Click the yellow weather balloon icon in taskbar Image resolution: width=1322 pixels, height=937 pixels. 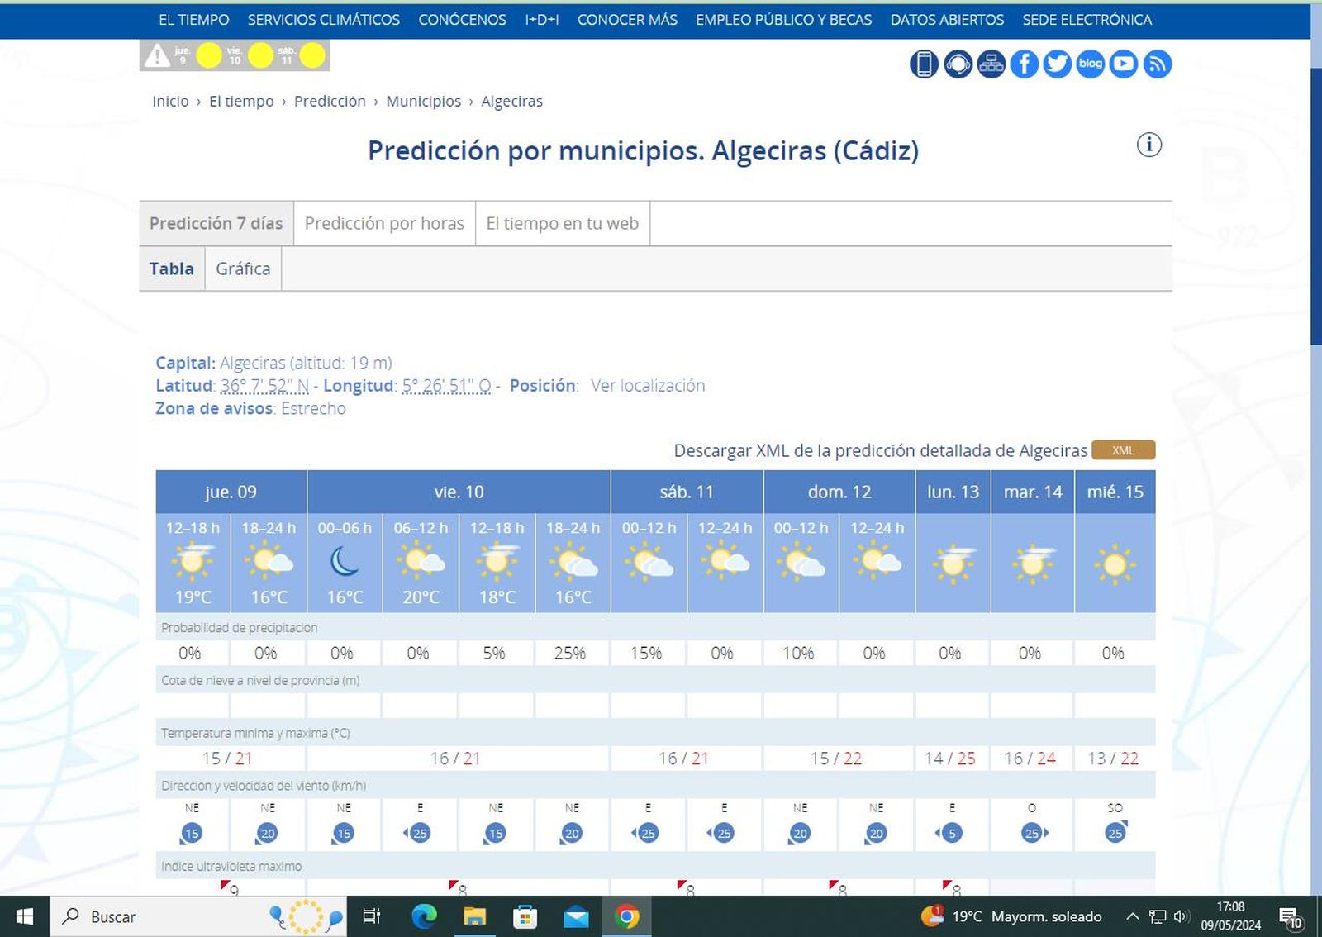306,916
